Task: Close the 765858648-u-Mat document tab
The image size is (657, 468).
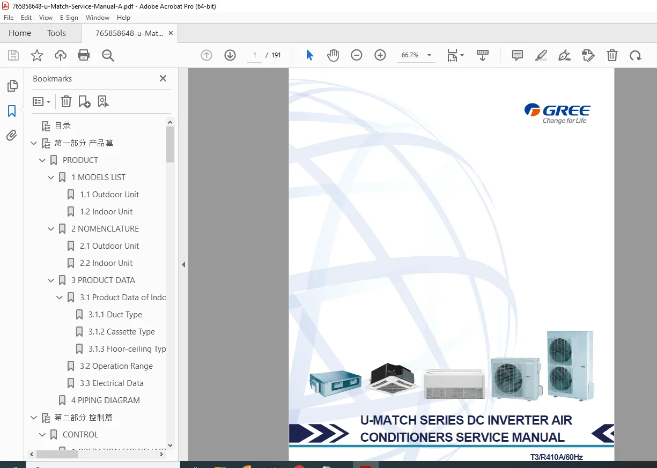Action: [171, 33]
